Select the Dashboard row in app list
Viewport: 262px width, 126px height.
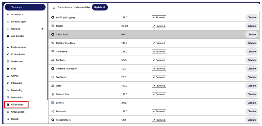tap(142, 77)
